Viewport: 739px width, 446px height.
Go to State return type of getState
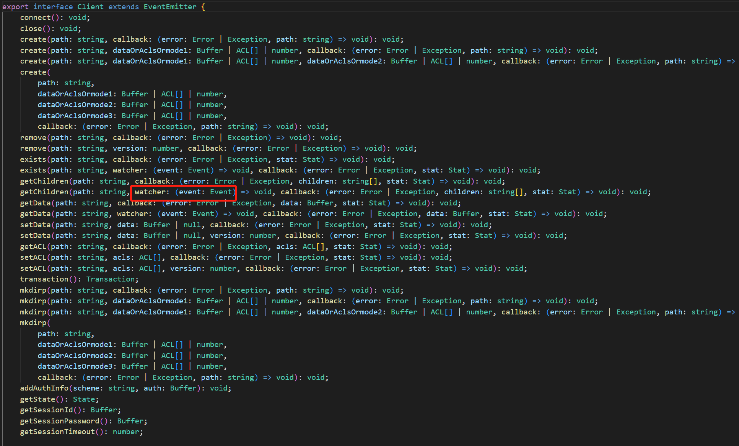(84, 399)
